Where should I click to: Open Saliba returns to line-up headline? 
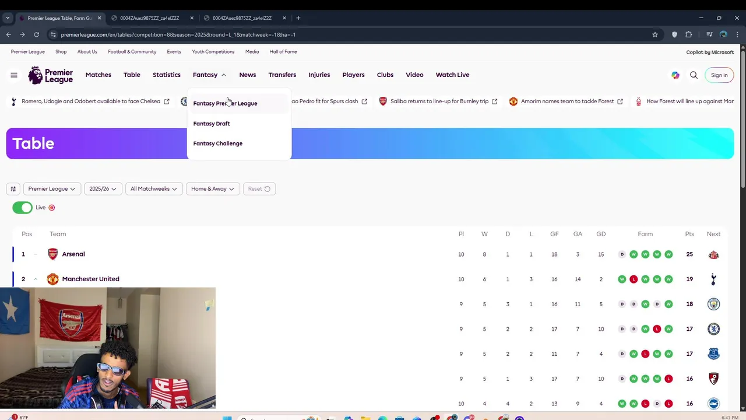click(x=439, y=101)
